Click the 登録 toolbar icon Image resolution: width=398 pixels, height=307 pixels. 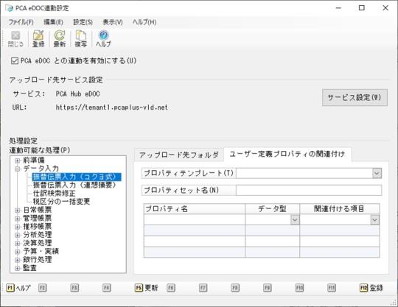click(x=38, y=39)
